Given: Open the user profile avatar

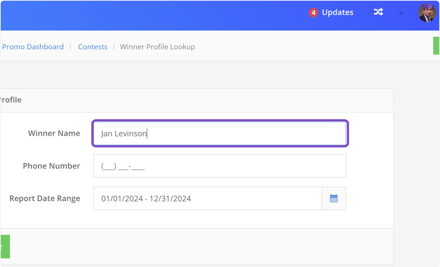Looking at the screenshot, I should click(427, 13).
